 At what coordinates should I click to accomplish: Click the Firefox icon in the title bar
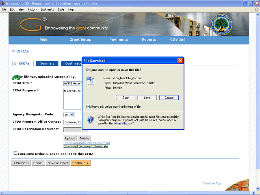(x=2, y=3)
